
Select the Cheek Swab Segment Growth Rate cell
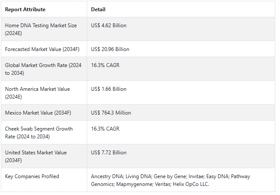click(39, 132)
